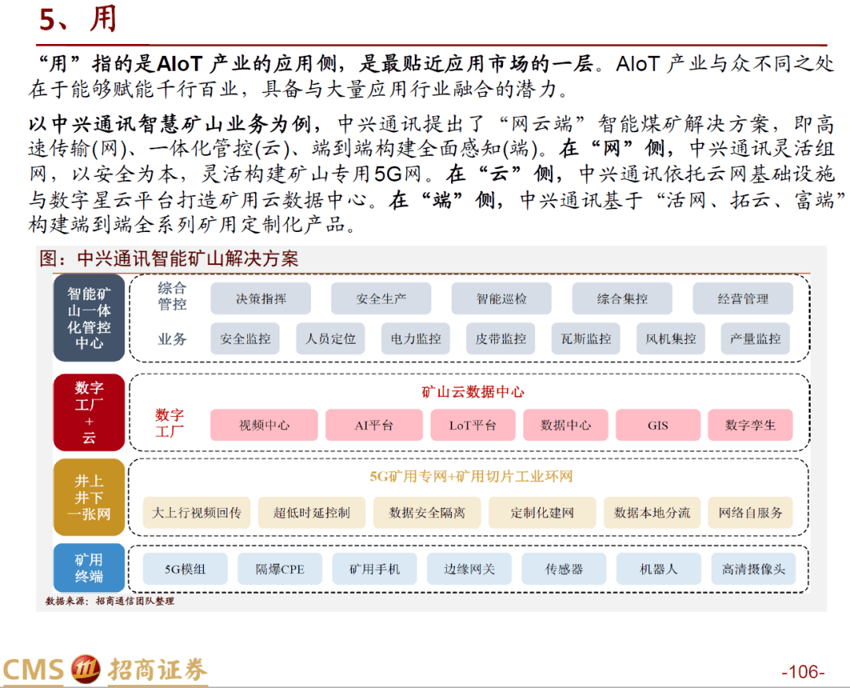Viewport: 850px width, 688px height.
Task: Open the 高清摄像头 terminal block
Action: [x=755, y=568]
